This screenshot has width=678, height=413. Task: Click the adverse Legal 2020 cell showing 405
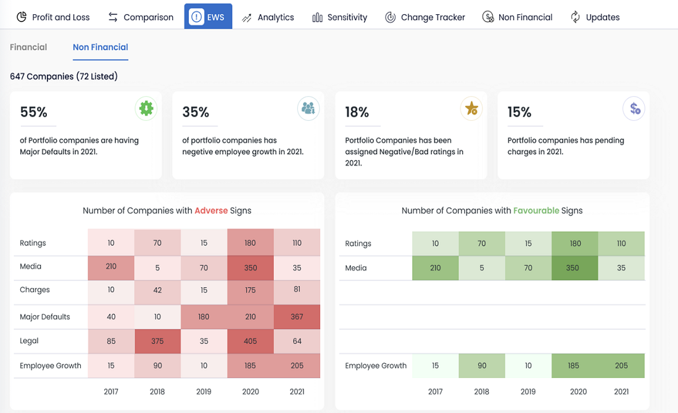[x=250, y=341]
